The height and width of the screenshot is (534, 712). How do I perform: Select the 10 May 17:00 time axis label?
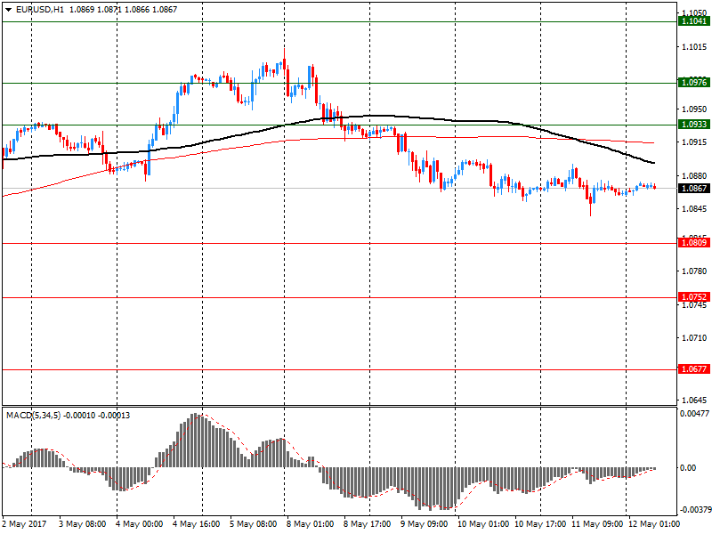(x=540, y=524)
